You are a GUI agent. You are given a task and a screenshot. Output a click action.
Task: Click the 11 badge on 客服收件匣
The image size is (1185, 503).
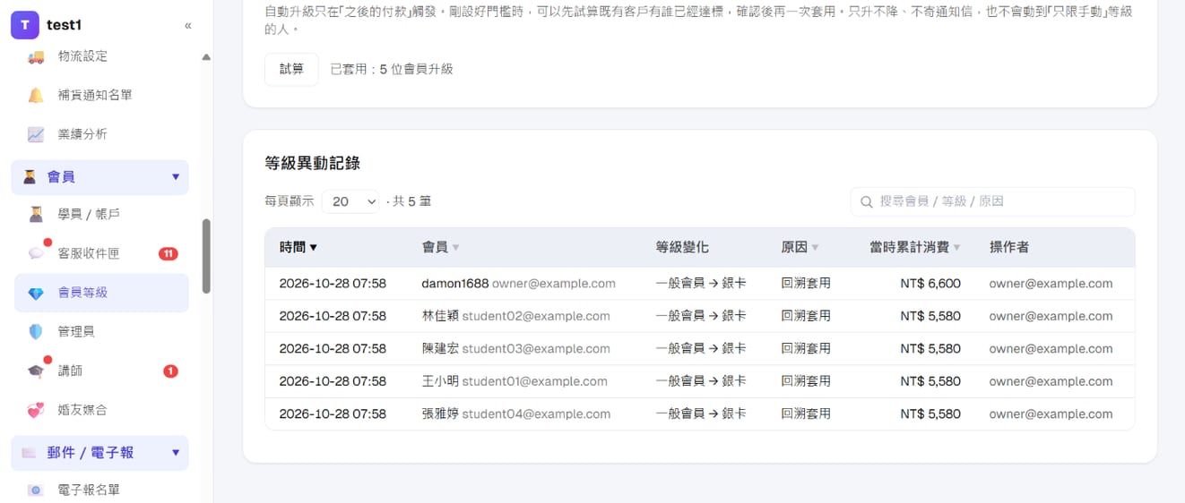[x=168, y=254]
